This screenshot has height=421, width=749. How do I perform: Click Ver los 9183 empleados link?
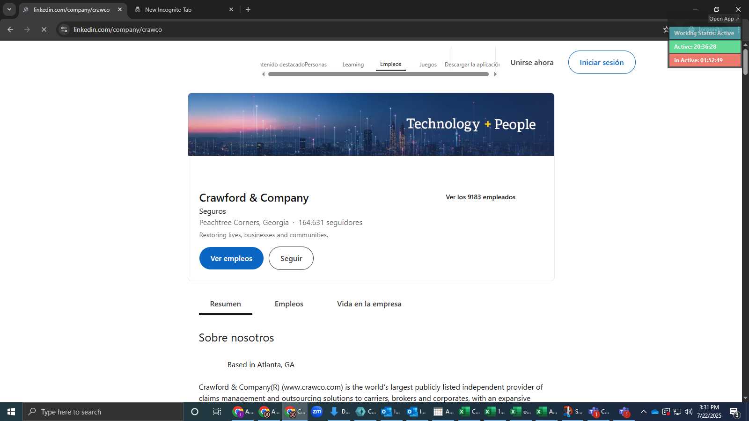(x=480, y=197)
